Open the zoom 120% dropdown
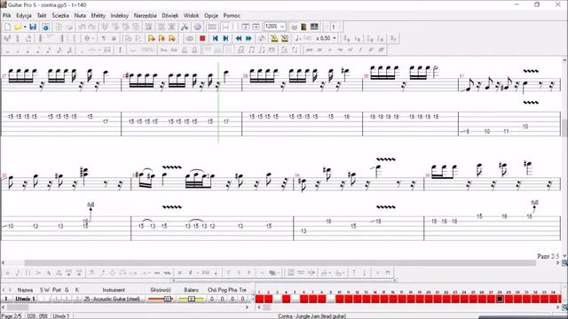Image resolution: width=568 pixels, height=319 pixels. pyautogui.click(x=282, y=27)
